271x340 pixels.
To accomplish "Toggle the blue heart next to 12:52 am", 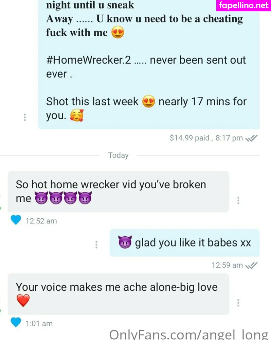I will 16,220.
